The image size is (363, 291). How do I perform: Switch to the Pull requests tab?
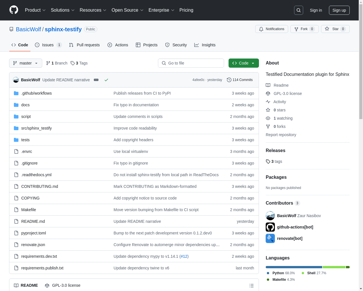[x=85, y=45]
